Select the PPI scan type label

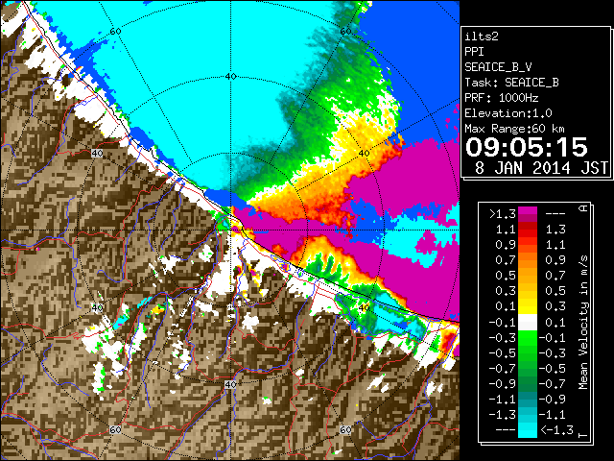[x=474, y=52]
